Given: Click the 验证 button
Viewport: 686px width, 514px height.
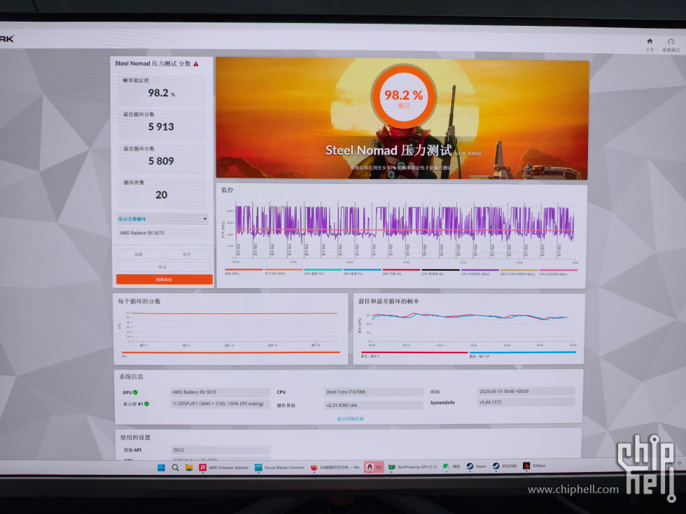Looking at the screenshot, I should (x=162, y=266).
